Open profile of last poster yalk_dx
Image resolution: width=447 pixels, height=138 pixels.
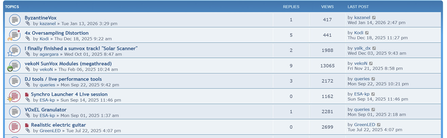click(362, 48)
